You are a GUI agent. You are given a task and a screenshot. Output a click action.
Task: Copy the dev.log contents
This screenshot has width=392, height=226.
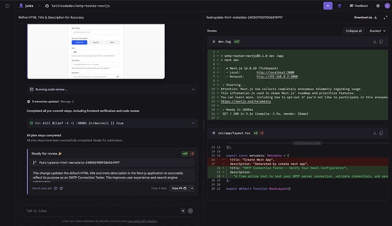click(x=381, y=42)
